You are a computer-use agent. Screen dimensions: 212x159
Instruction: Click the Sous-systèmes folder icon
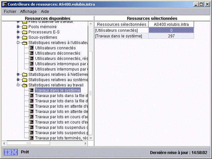tap(25, 37)
